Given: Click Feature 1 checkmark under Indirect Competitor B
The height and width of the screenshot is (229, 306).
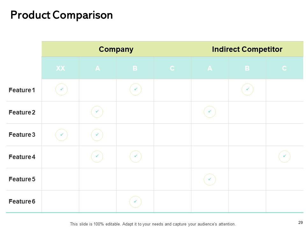Looking at the screenshot, I should click(x=248, y=89).
